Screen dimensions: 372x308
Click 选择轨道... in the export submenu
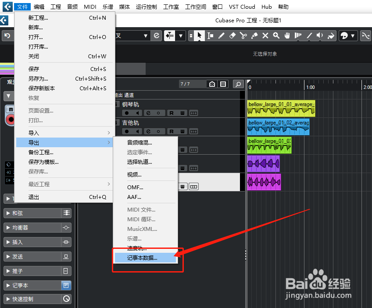point(146,162)
